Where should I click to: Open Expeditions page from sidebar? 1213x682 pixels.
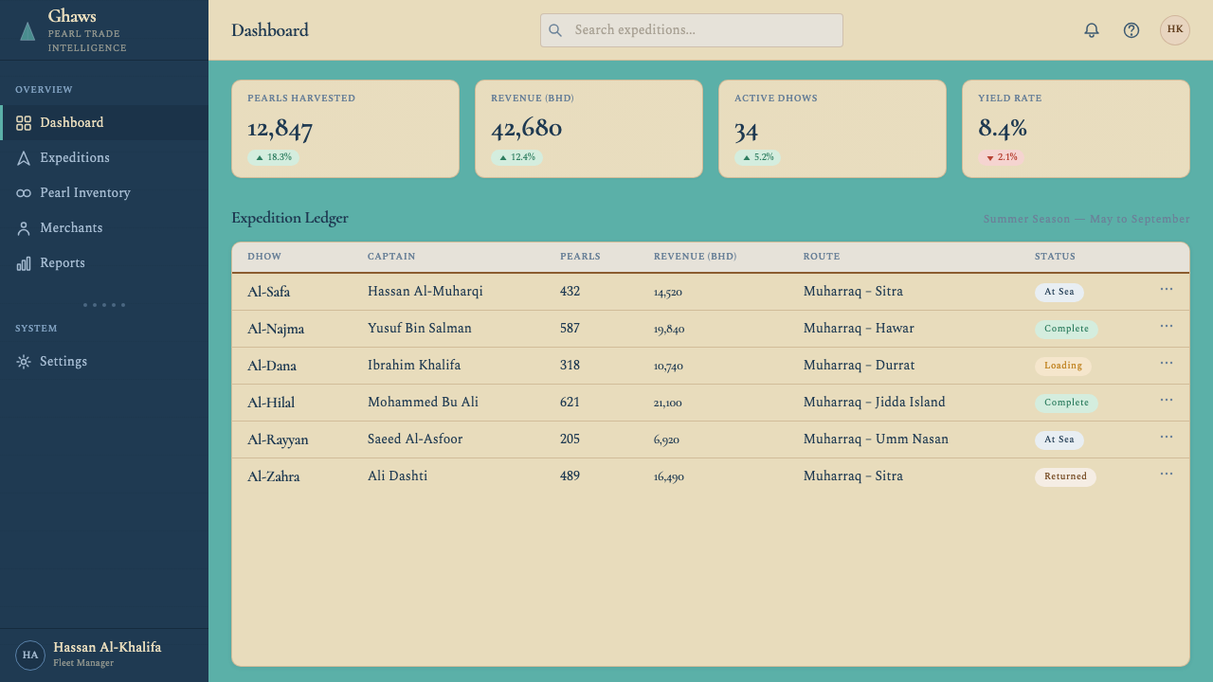pyautogui.click(x=104, y=158)
